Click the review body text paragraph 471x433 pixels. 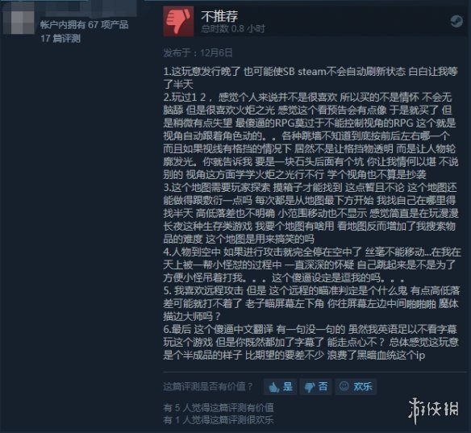click(311, 213)
